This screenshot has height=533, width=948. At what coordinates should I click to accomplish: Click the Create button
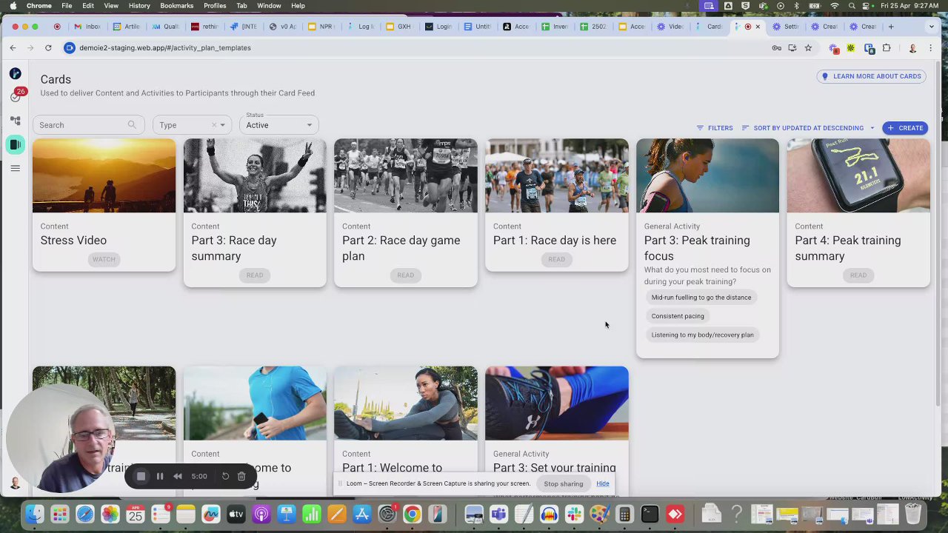click(x=905, y=128)
